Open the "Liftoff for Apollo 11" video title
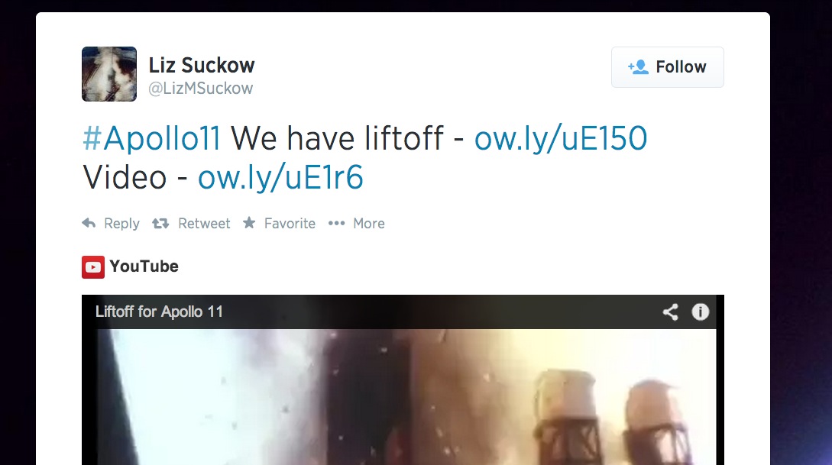 (159, 312)
